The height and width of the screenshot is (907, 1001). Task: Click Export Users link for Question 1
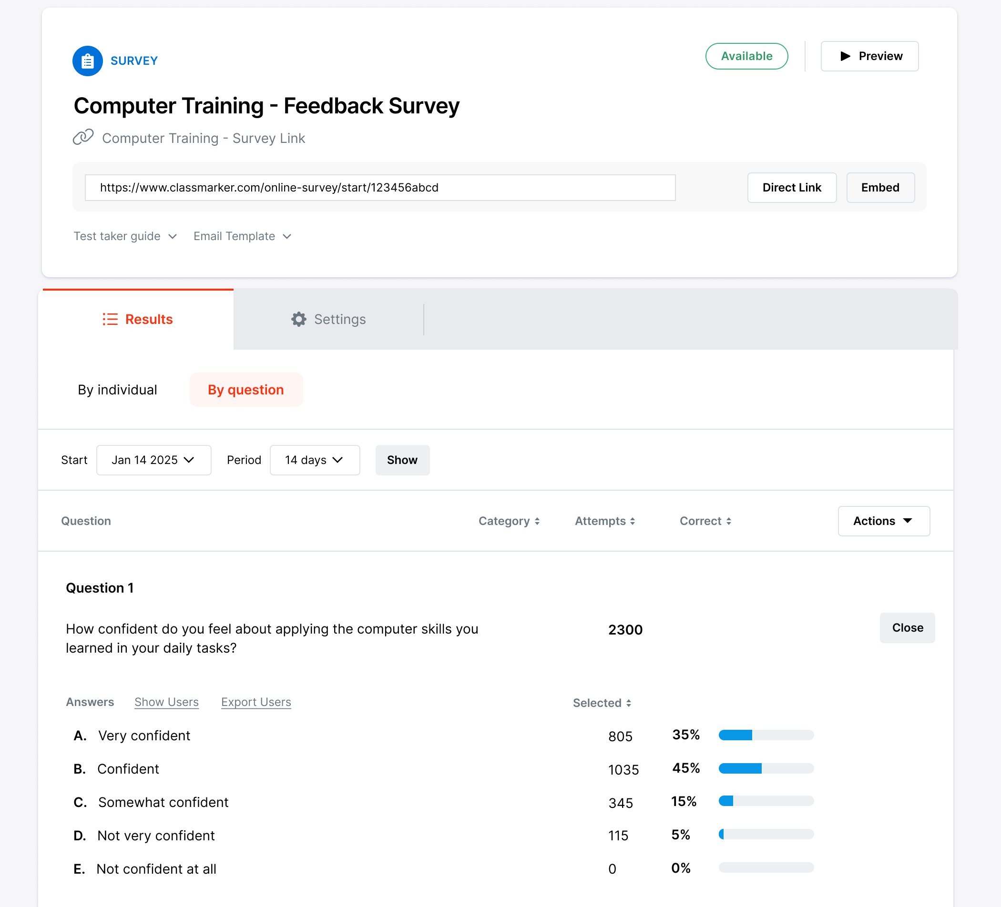tap(255, 701)
